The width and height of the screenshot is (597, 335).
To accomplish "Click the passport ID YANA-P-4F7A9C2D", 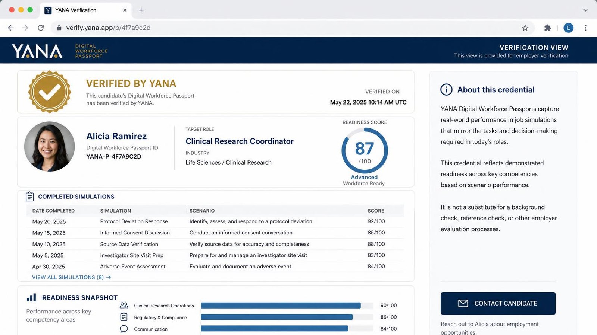I will (114, 157).
